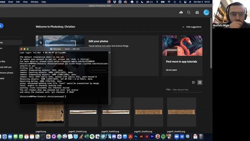This screenshot has width=250, height=141.
Task: Open the U.S. input source menu
Action: pyautogui.click(x=150, y=2)
